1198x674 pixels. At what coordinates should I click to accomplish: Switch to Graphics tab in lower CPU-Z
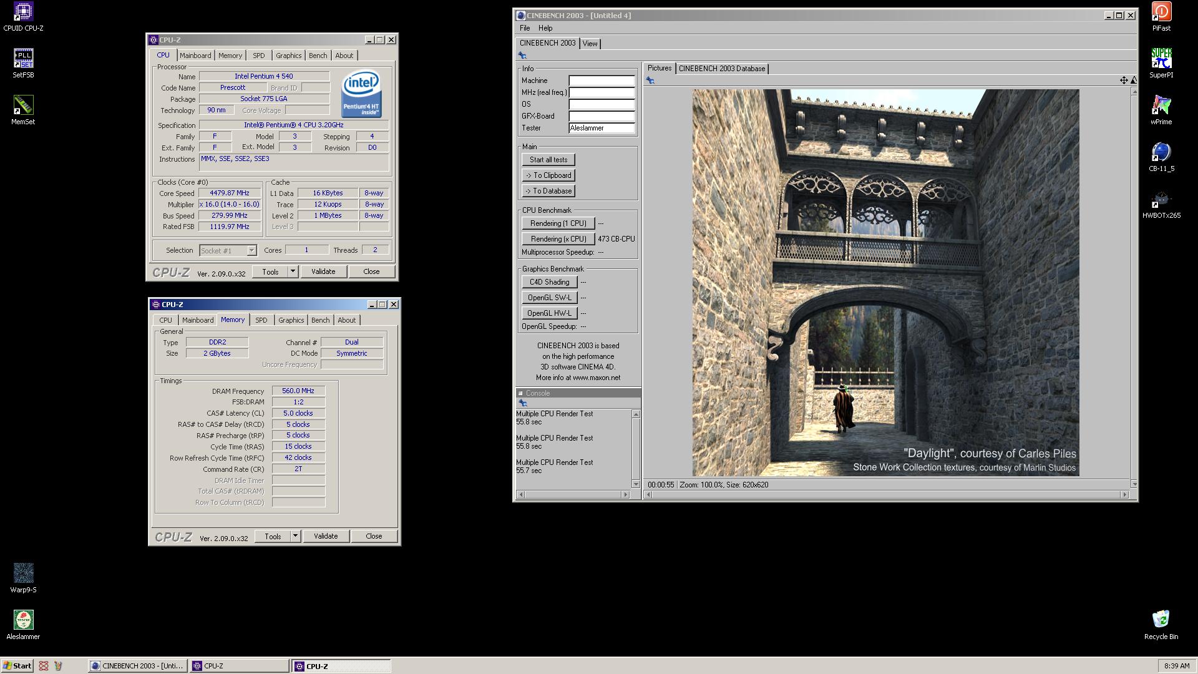coord(291,320)
